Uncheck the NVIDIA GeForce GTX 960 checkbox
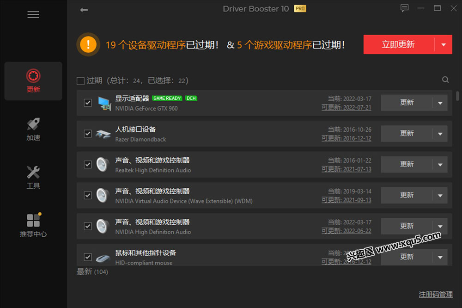This screenshot has width=462, height=308. click(x=87, y=103)
